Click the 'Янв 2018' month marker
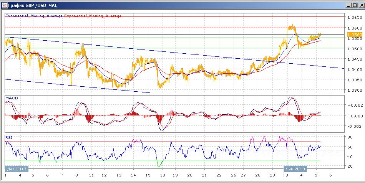The width and height of the screenshot is (365, 183). click(x=295, y=169)
